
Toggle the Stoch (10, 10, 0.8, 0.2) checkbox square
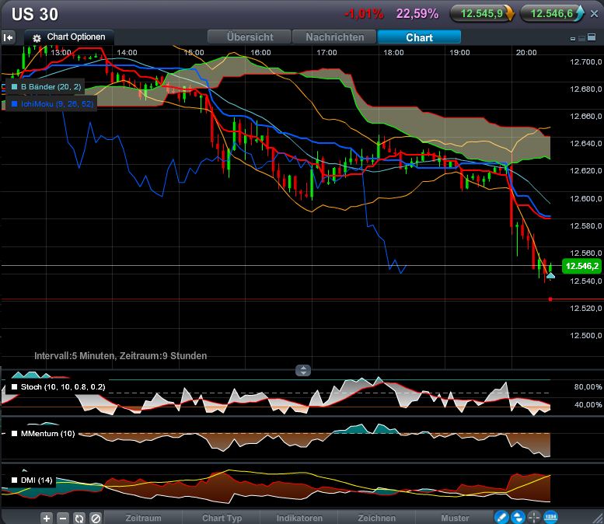click(15, 387)
